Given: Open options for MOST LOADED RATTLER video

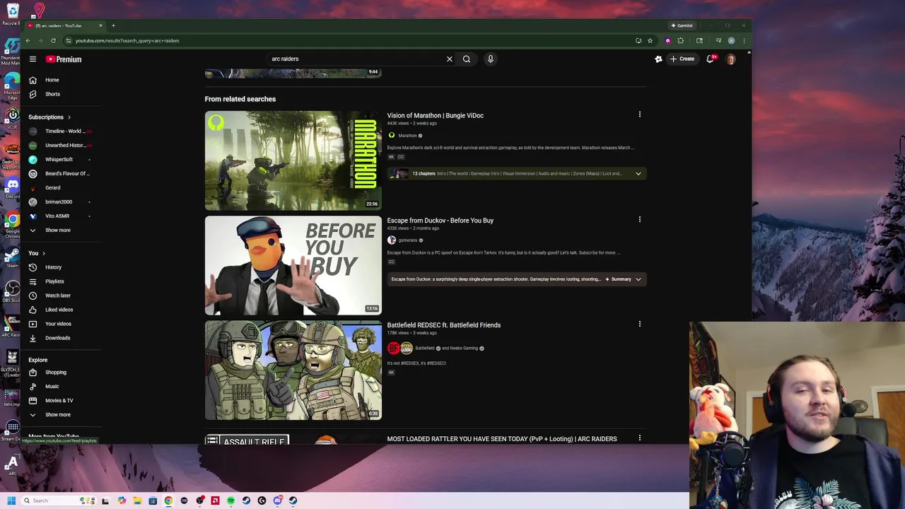Looking at the screenshot, I should tap(640, 438).
